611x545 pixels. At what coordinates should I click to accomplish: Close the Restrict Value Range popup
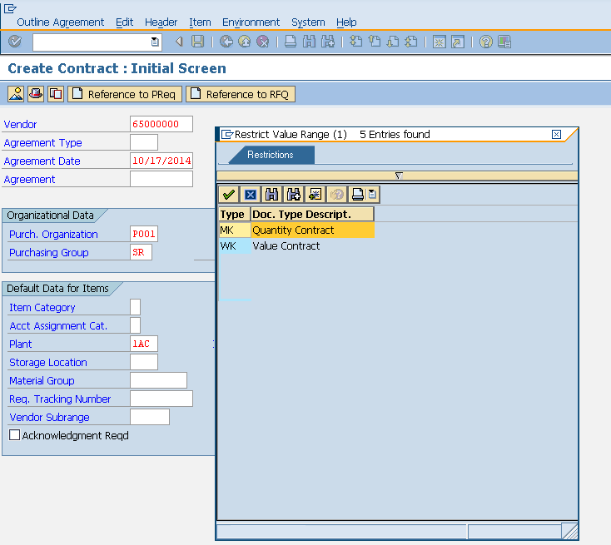(556, 135)
